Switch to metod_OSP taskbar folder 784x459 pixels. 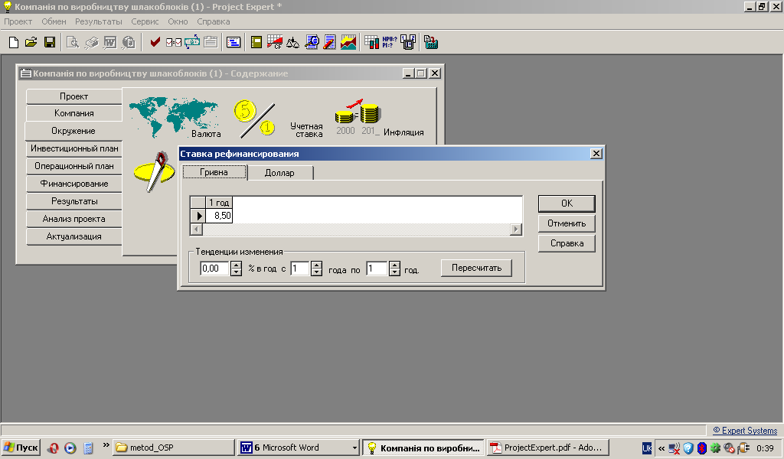(x=174, y=448)
